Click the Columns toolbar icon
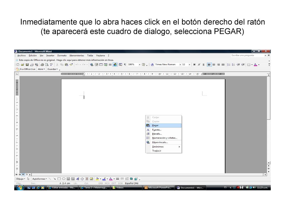The image size is (285, 213). [x=110, y=65]
